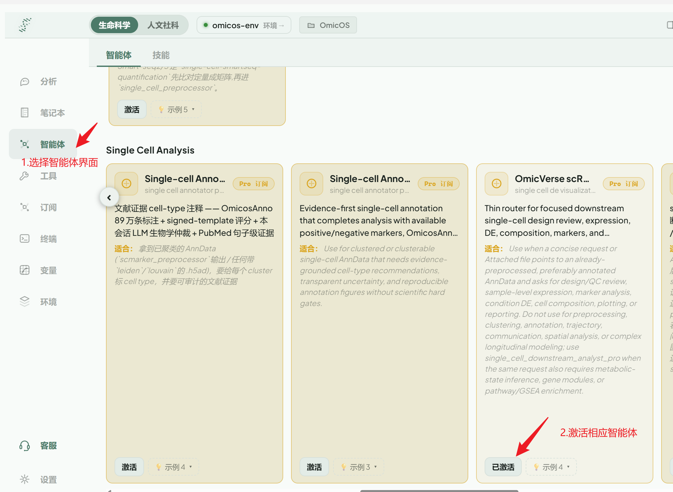The image size is (673, 492).
Task: Open the 笔记本 notebook icon
Action: (x=25, y=113)
